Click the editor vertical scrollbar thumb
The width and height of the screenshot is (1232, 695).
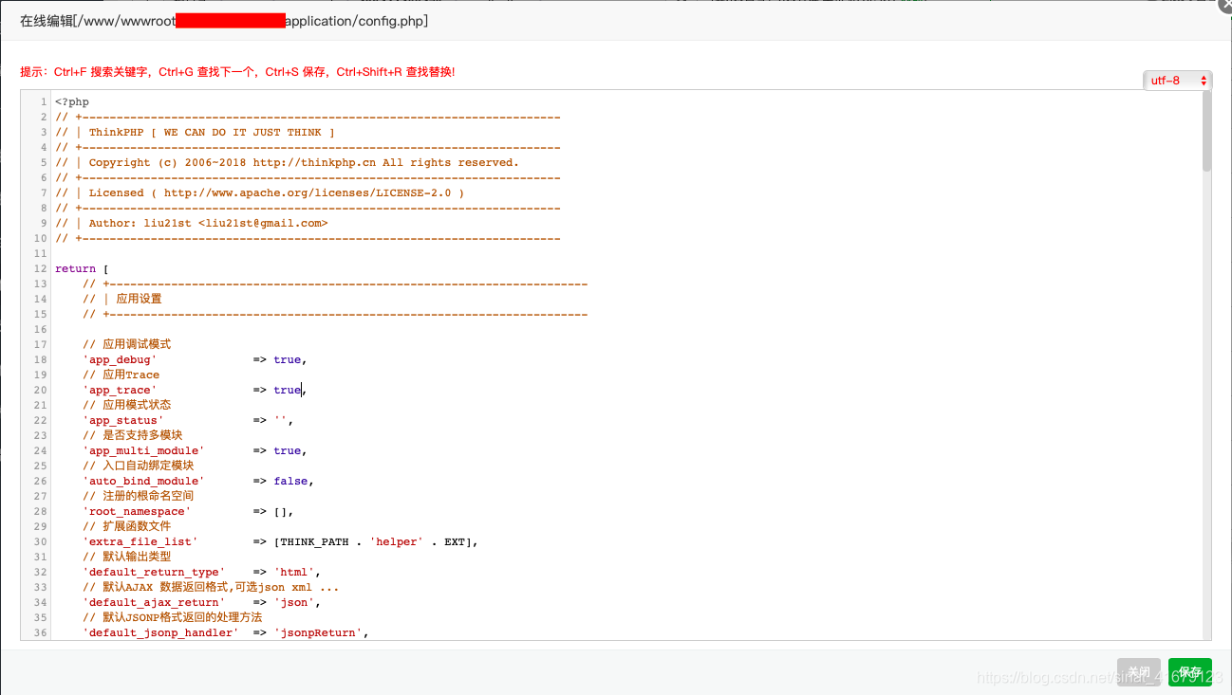point(1206,131)
